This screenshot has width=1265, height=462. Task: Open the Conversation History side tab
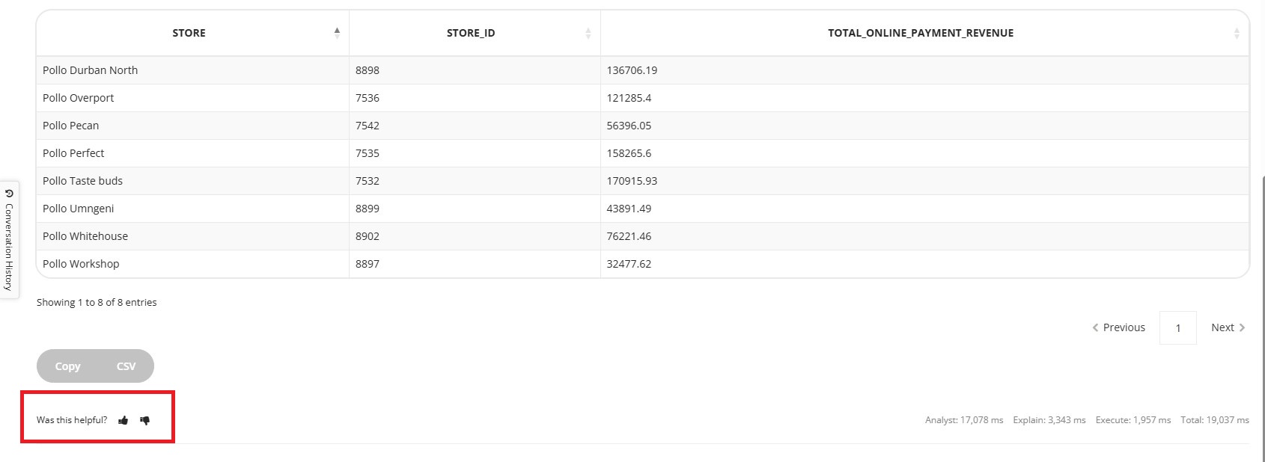(9, 241)
